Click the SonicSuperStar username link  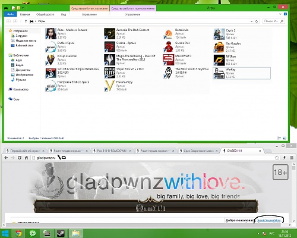pos(269,220)
